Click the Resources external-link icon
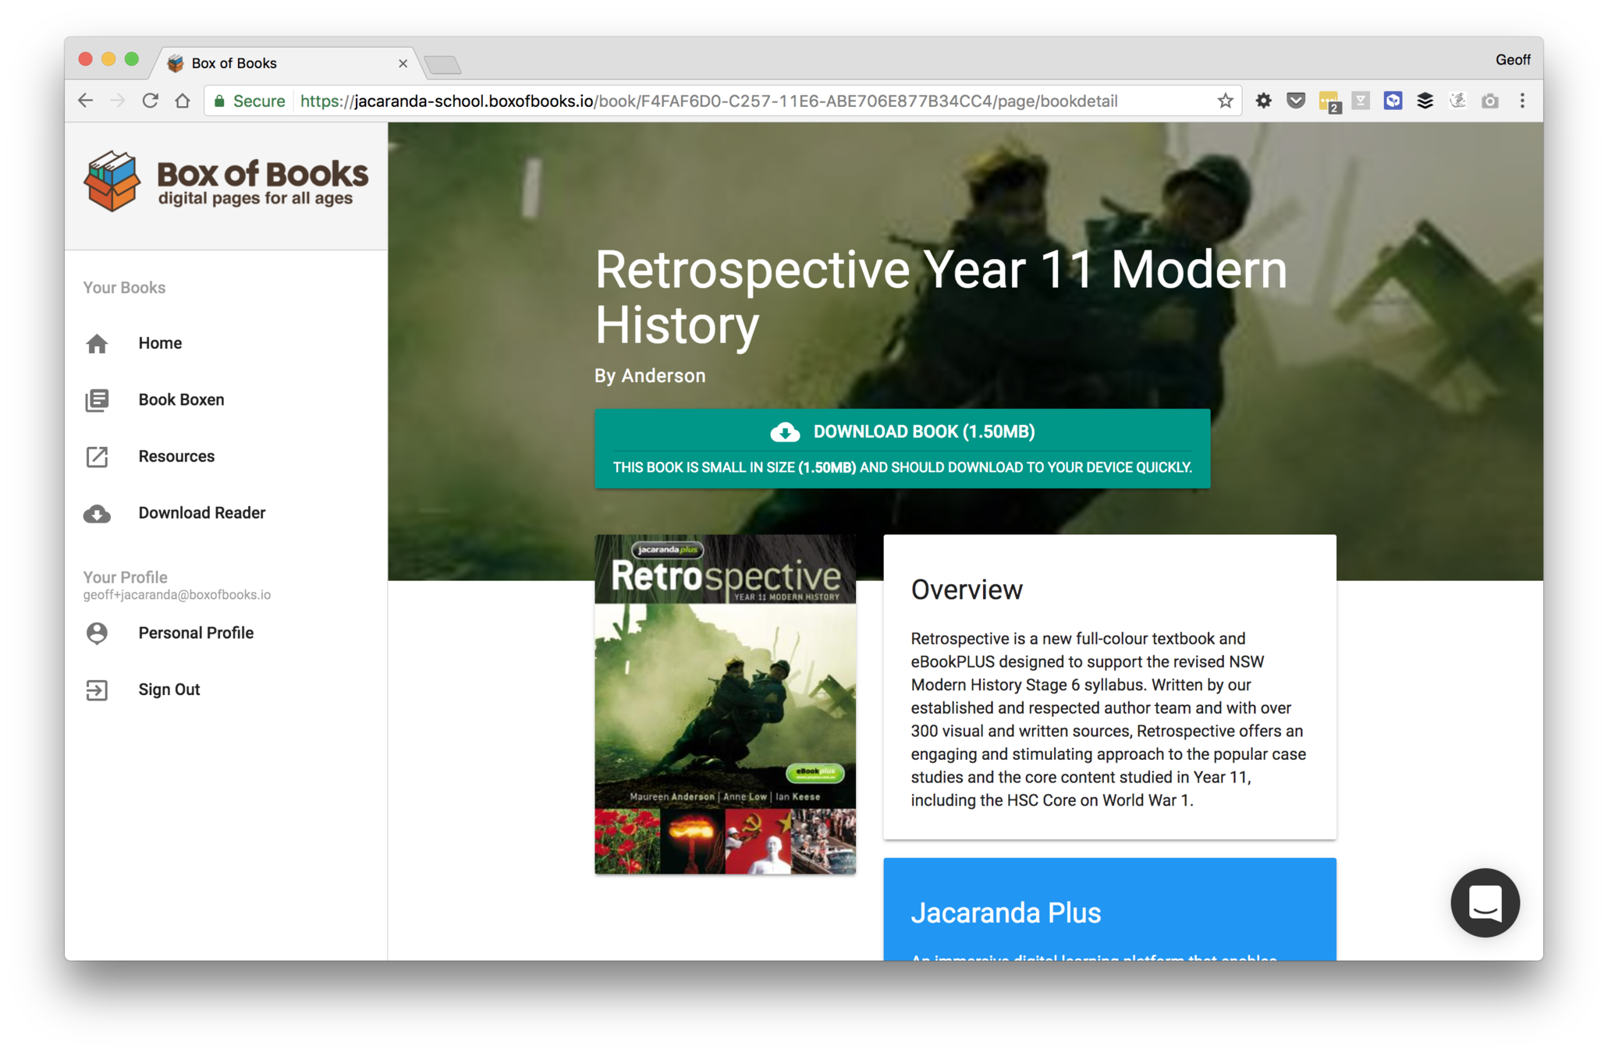This screenshot has width=1608, height=1053. (x=97, y=457)
